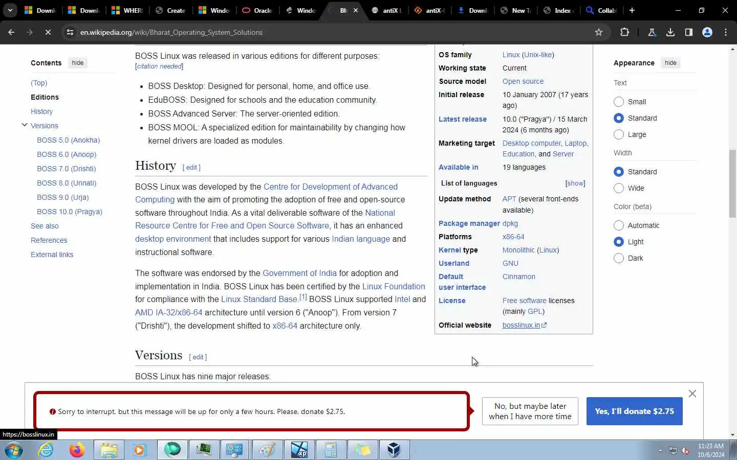The height and width of the screenshot is (460, 737).
Task: Jump to BOSS 7.0 (Drishti) in contents
Action: (67, 169)
